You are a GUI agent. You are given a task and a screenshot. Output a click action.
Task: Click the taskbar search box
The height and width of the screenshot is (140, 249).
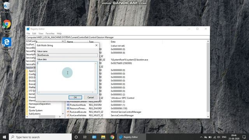click(40, 137)
